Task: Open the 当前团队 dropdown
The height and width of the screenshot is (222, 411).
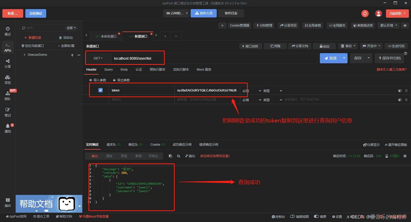Action: (x=397, y=14)
